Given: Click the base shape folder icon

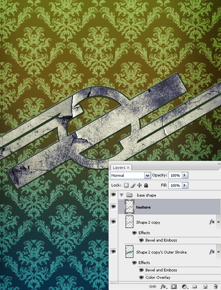Looking at the screenshot, I should 129,195.
